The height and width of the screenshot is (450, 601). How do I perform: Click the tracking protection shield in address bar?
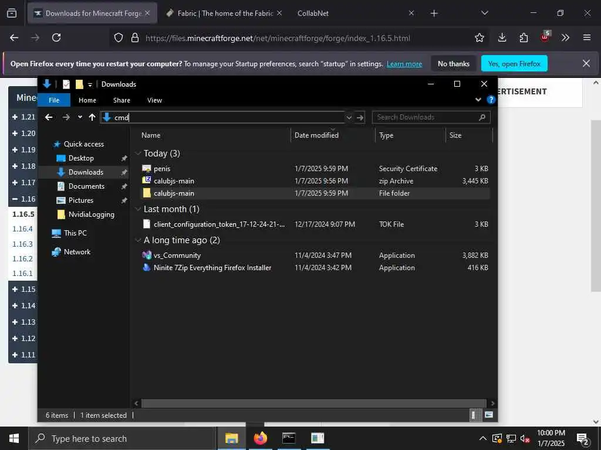coord(119,37)
